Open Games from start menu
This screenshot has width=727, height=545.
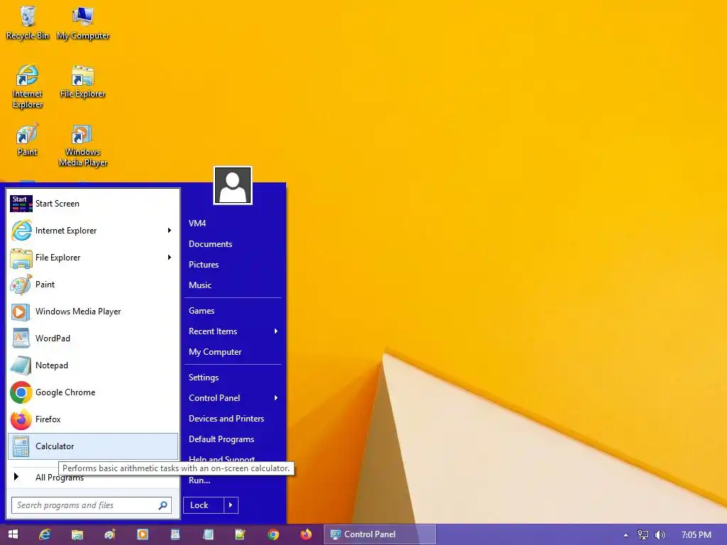(201, 311)
